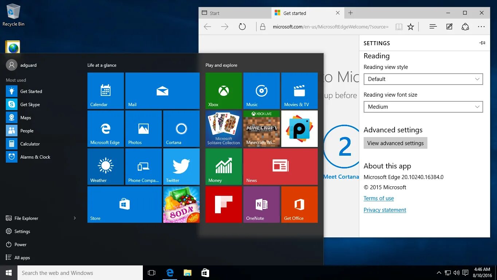Open a new tab in Edge
The image size is (497, 280).
[x=351, y=13]
